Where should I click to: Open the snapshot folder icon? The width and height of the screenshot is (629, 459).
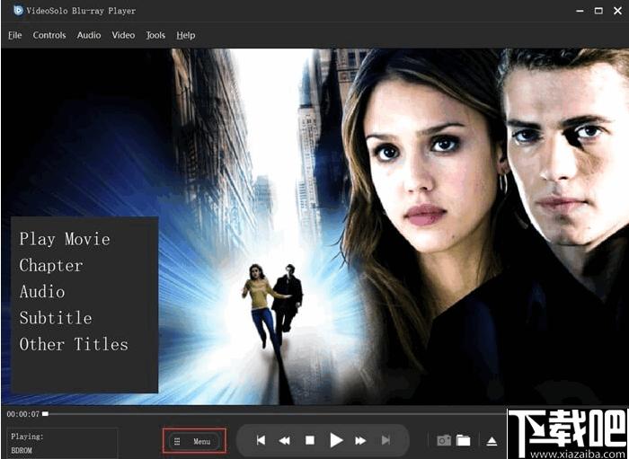pyautogui.click(x=464, y=440)
